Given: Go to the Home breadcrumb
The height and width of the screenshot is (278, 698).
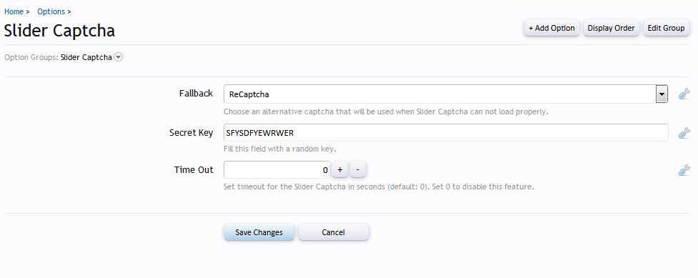Looking at the screenshot, I should 14,11.
